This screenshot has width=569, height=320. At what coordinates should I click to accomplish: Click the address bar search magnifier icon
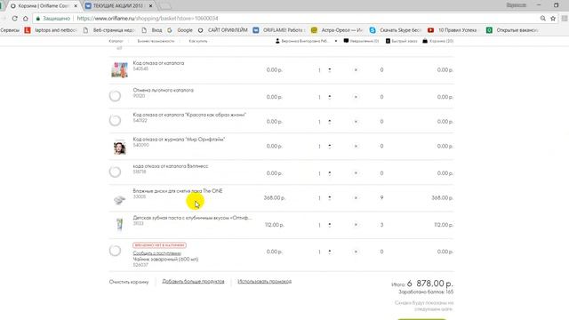543,18
